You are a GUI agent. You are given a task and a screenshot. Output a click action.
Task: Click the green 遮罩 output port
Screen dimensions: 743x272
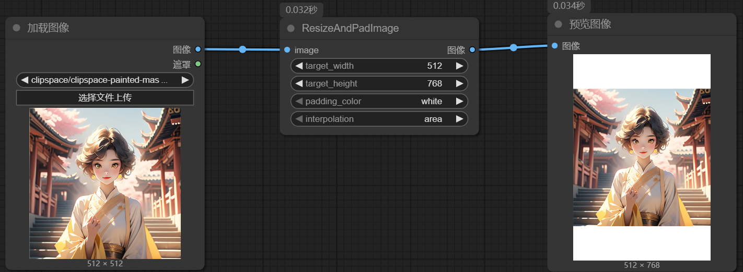(198, 64)
